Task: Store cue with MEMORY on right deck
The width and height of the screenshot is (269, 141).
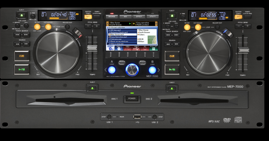Action: pos(168,27)
